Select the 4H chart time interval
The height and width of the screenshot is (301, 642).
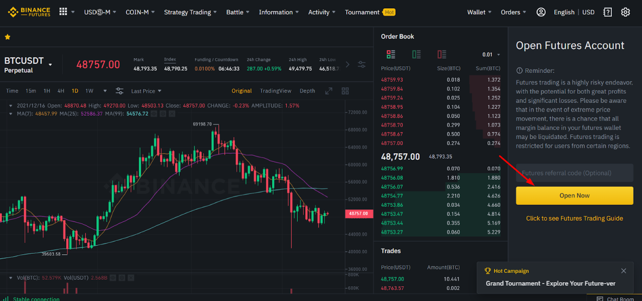point(61,91)
